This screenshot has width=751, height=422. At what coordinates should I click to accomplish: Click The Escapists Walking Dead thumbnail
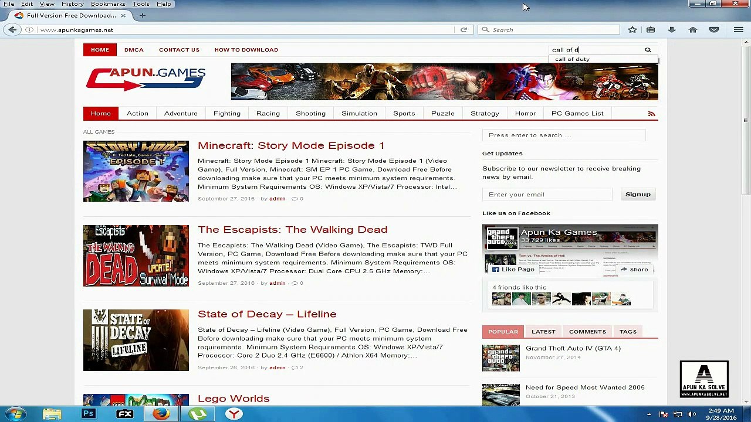(136, 256)
